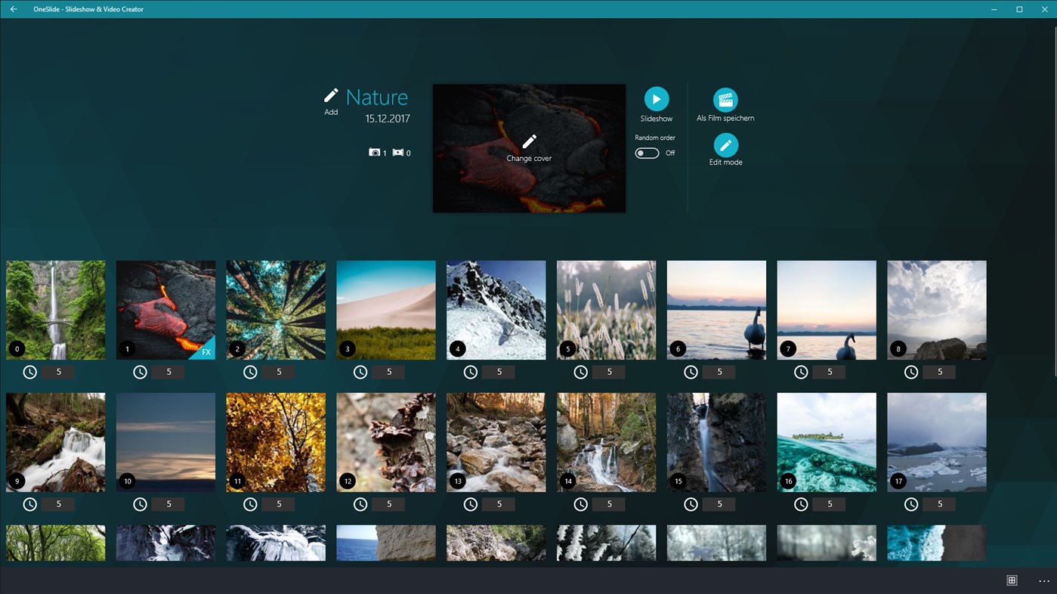Click the album title Nature

click(376, 97)
